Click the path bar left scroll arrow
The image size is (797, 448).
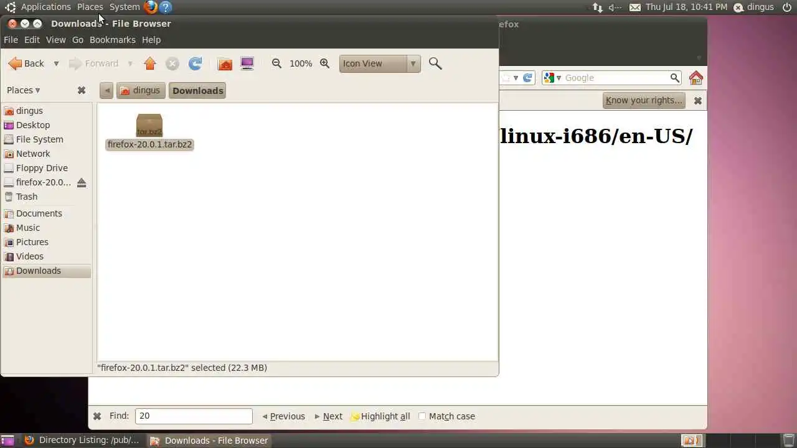point(106,90)
